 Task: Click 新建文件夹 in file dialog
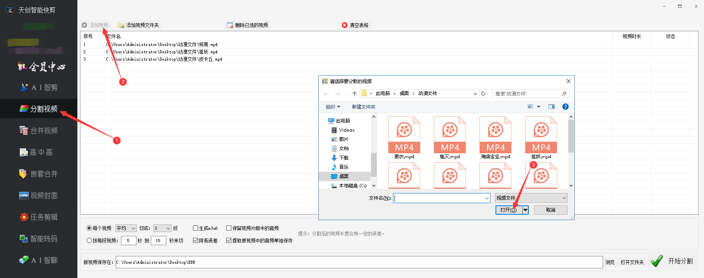click(363, 107)
